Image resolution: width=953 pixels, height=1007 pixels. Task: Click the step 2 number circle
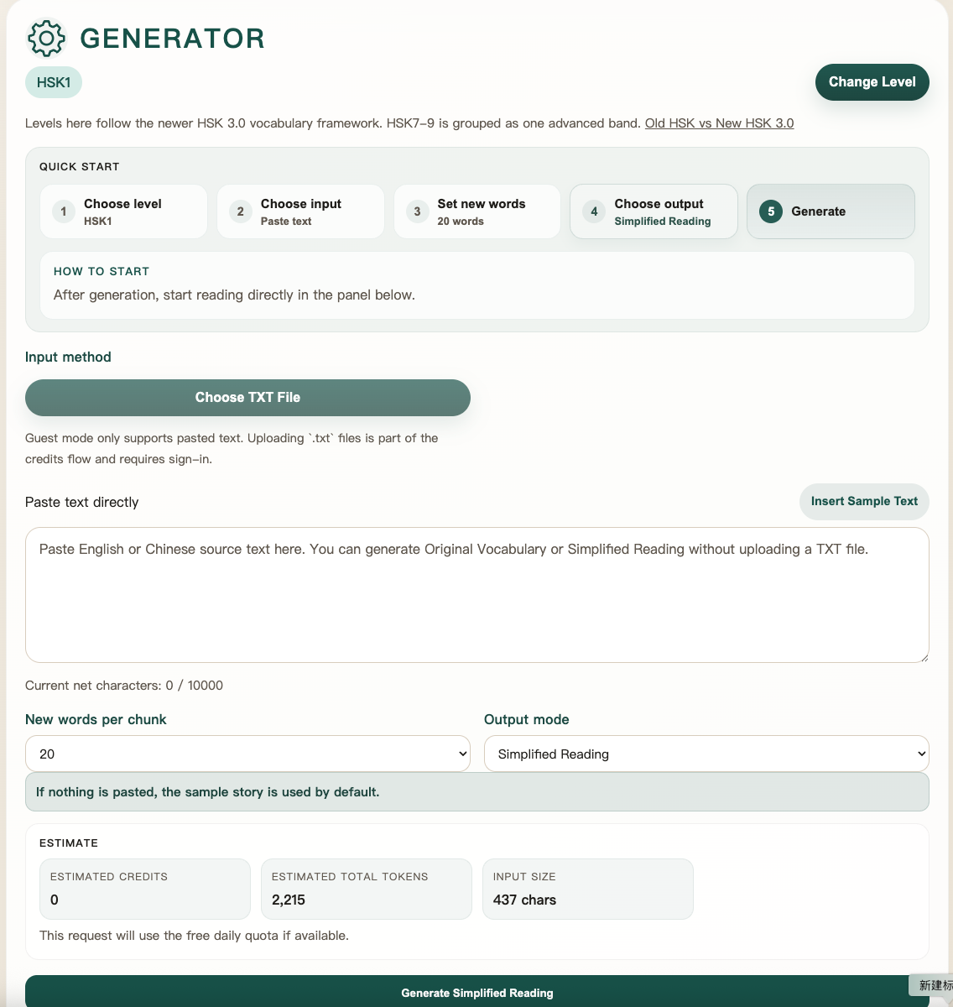click(x=241, y=211)
